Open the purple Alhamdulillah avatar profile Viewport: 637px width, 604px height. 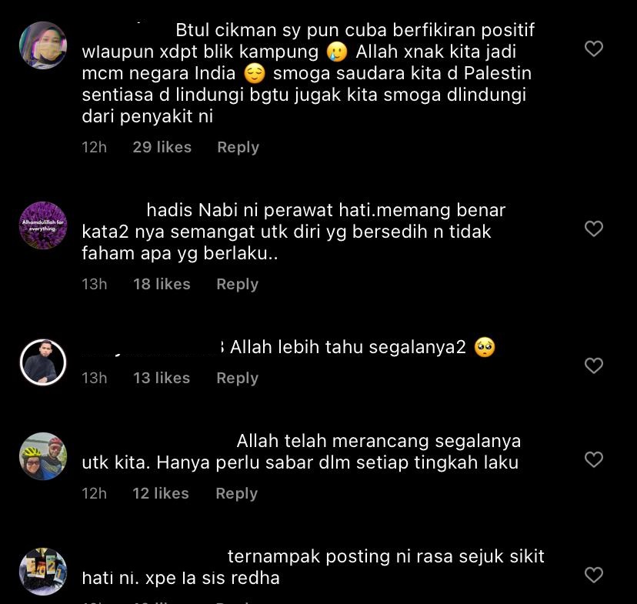pyautogui.click(x=43, y=225)
